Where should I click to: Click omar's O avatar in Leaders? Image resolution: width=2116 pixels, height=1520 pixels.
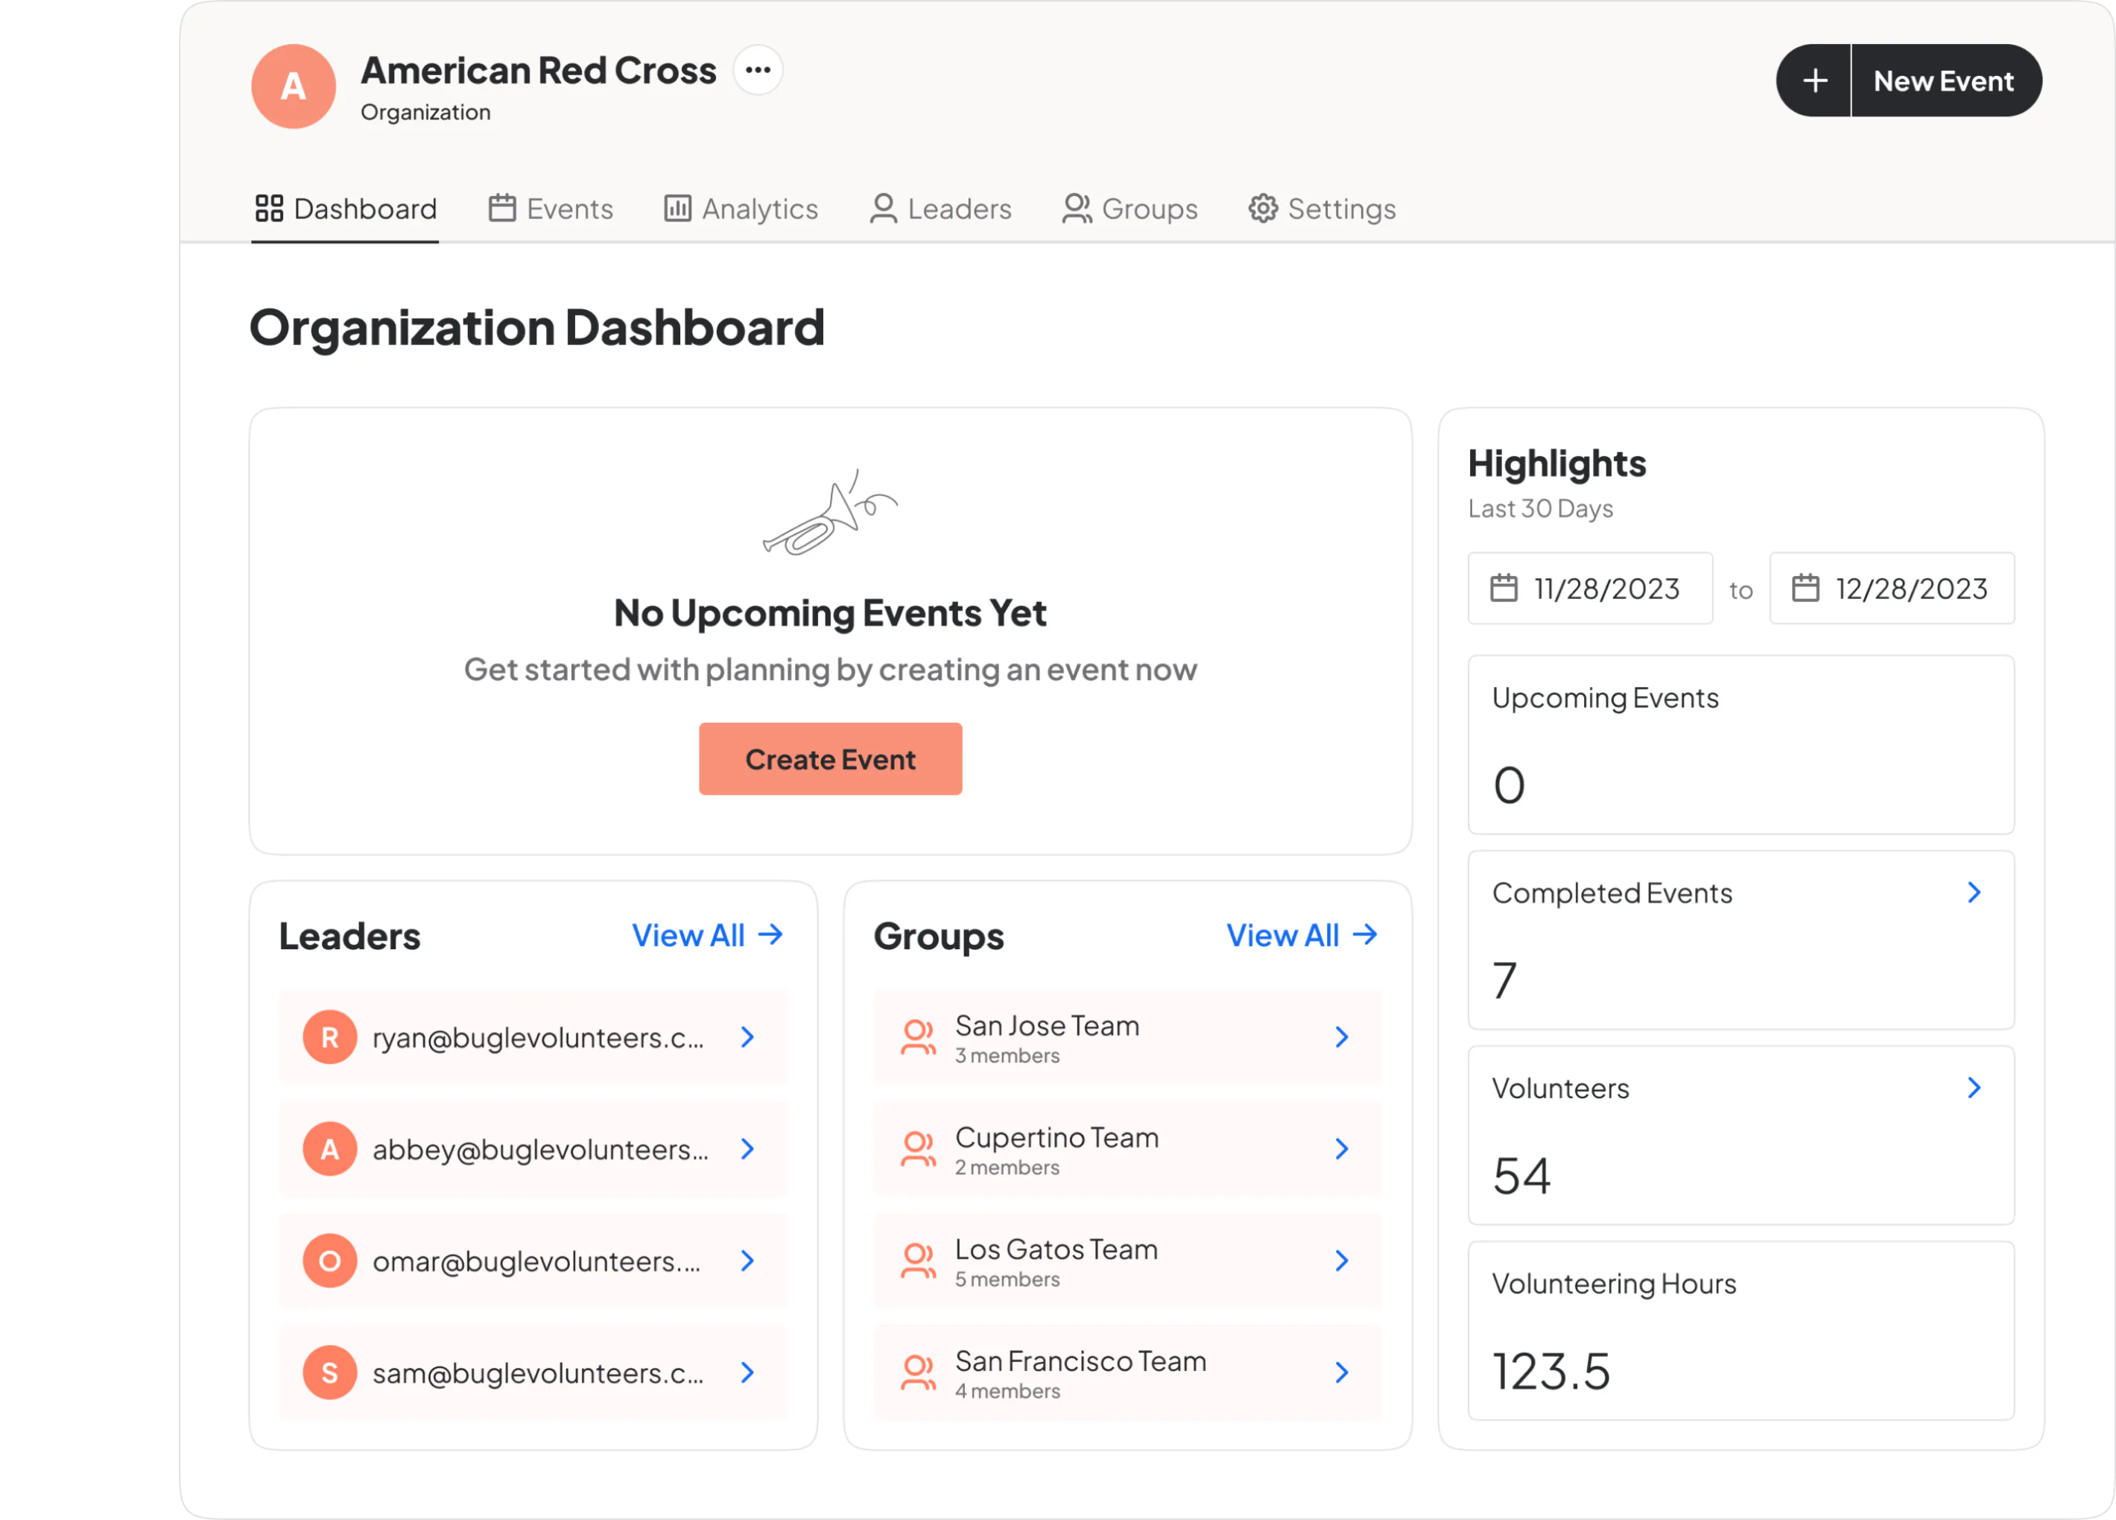330,1261
